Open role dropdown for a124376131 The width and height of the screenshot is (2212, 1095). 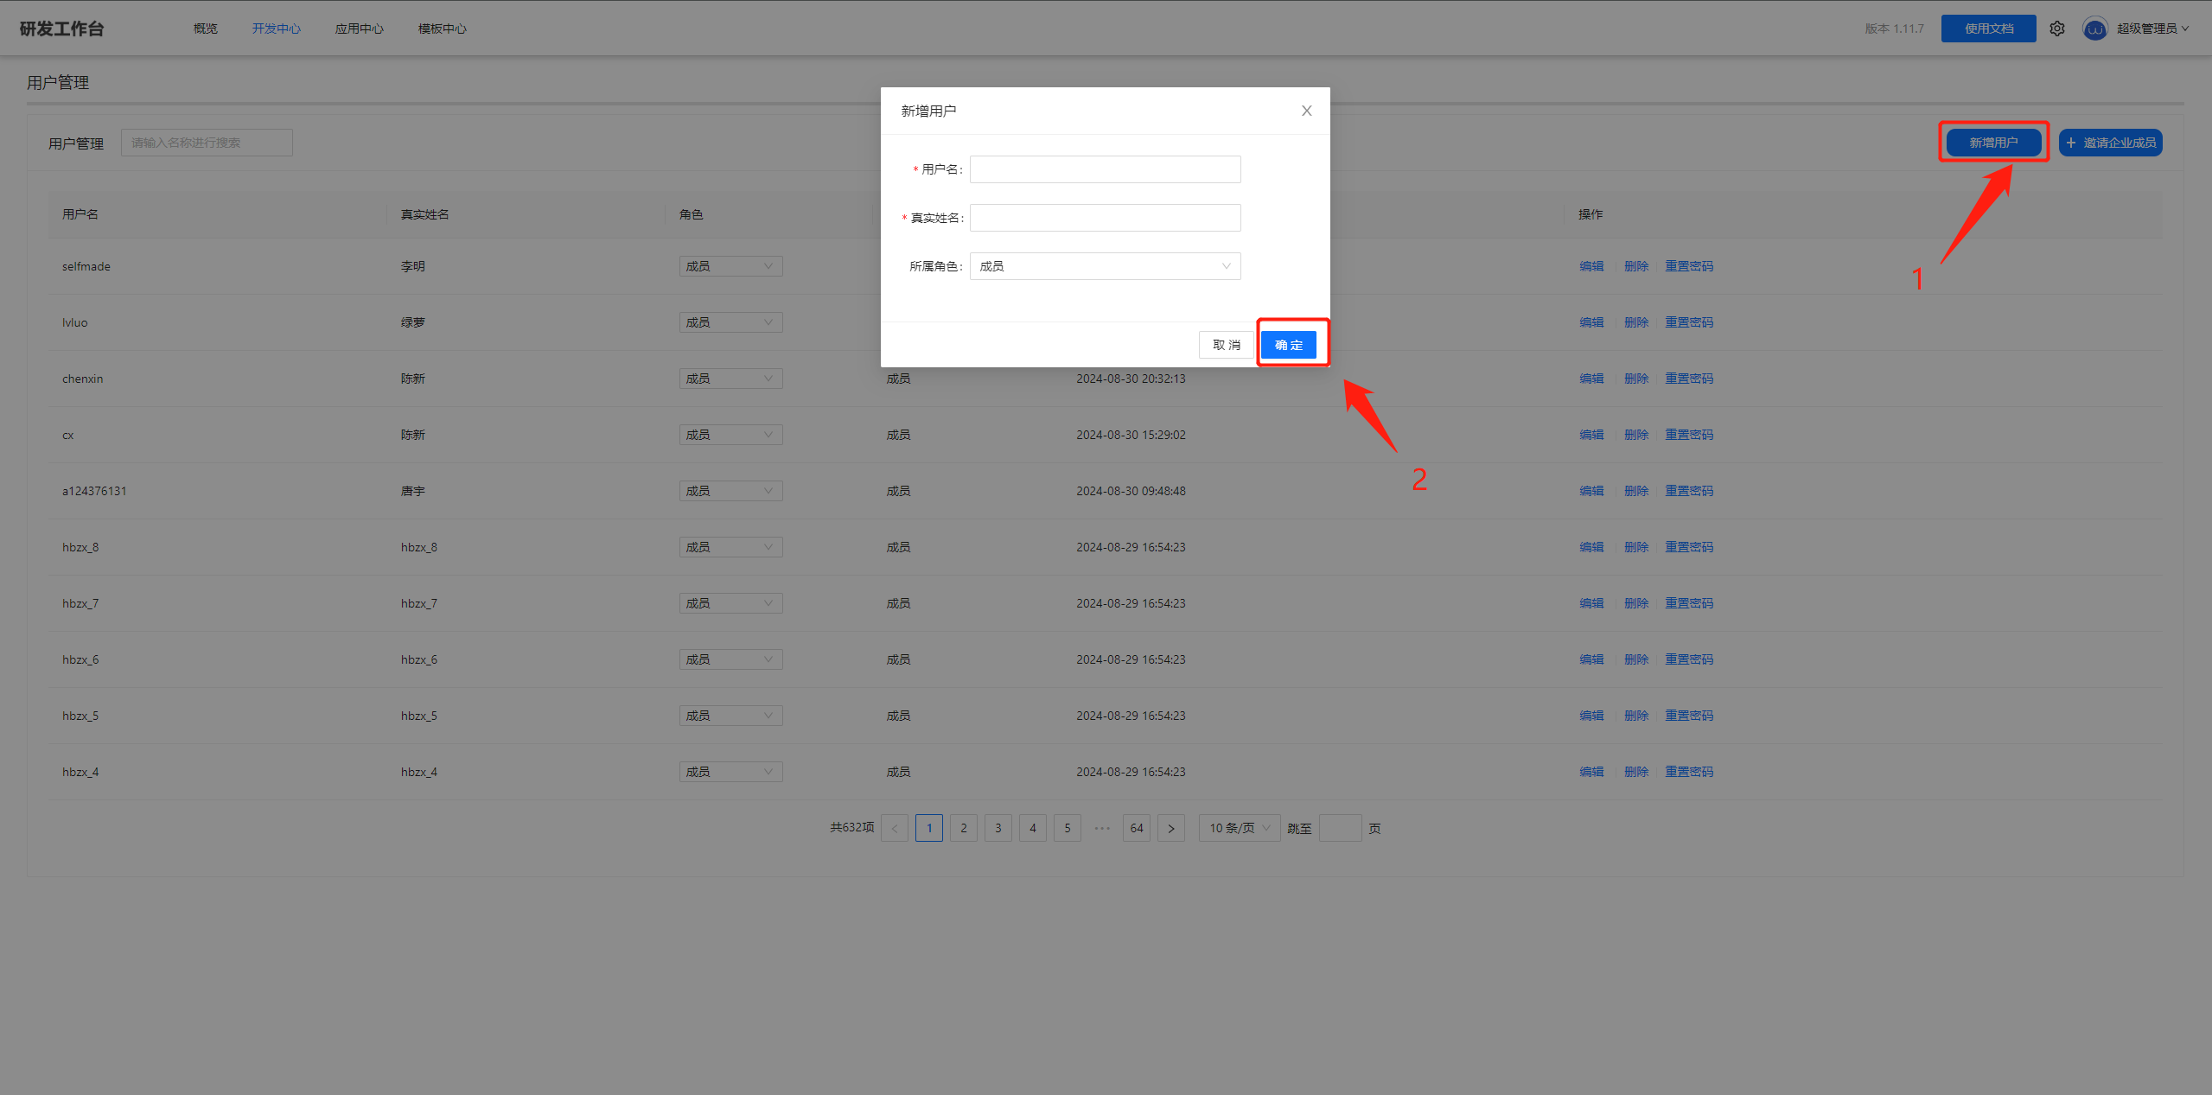(x=730, y=491)
